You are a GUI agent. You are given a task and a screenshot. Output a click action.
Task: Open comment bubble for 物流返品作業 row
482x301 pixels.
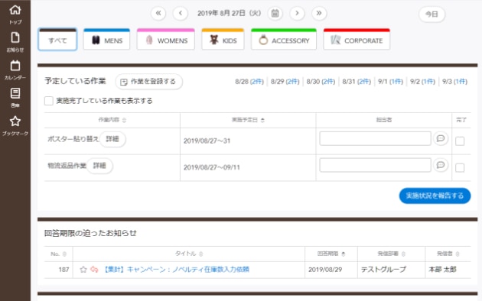coord(441,165)
